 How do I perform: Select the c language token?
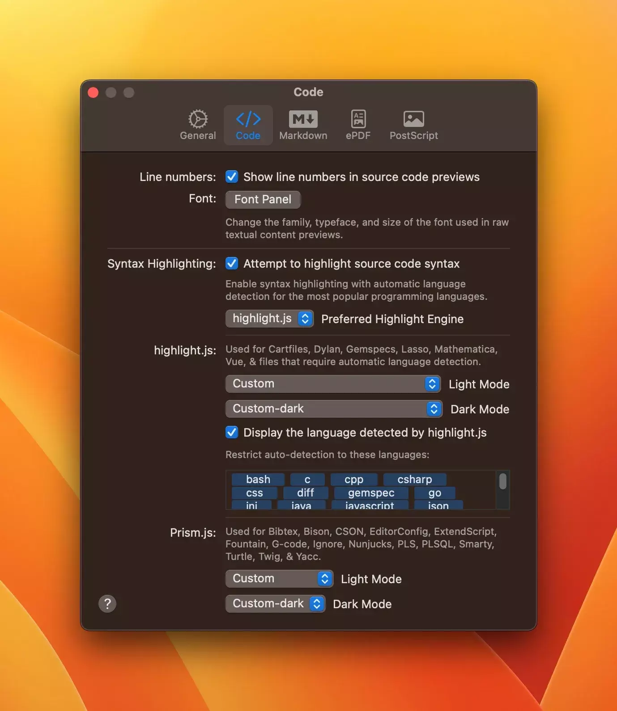[307, 480]
